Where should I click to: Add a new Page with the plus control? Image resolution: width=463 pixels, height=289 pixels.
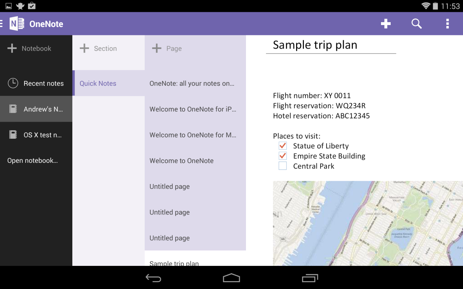coord(157,48)
